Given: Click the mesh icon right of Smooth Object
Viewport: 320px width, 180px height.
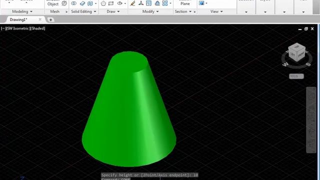Looking at the screenshot, I should [x=64, y=3].
